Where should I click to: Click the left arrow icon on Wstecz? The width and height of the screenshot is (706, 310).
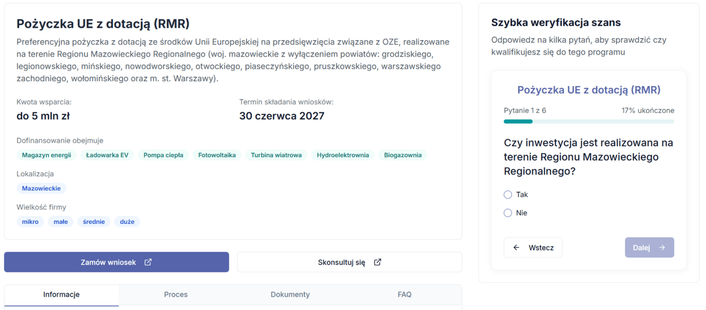(x=516, y=247)
